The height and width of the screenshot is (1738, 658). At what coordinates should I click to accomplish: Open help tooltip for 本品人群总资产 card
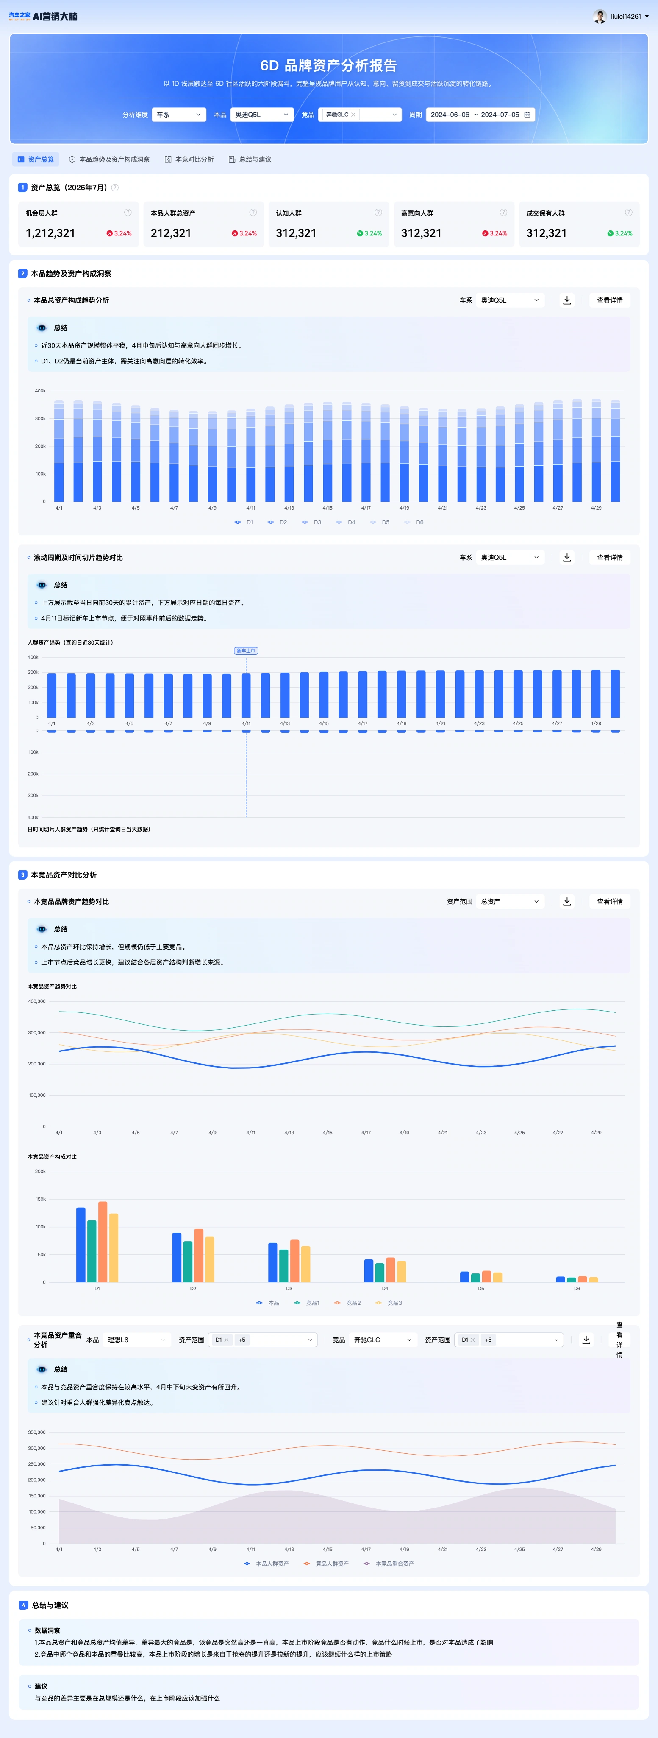[x=253, y=213]
